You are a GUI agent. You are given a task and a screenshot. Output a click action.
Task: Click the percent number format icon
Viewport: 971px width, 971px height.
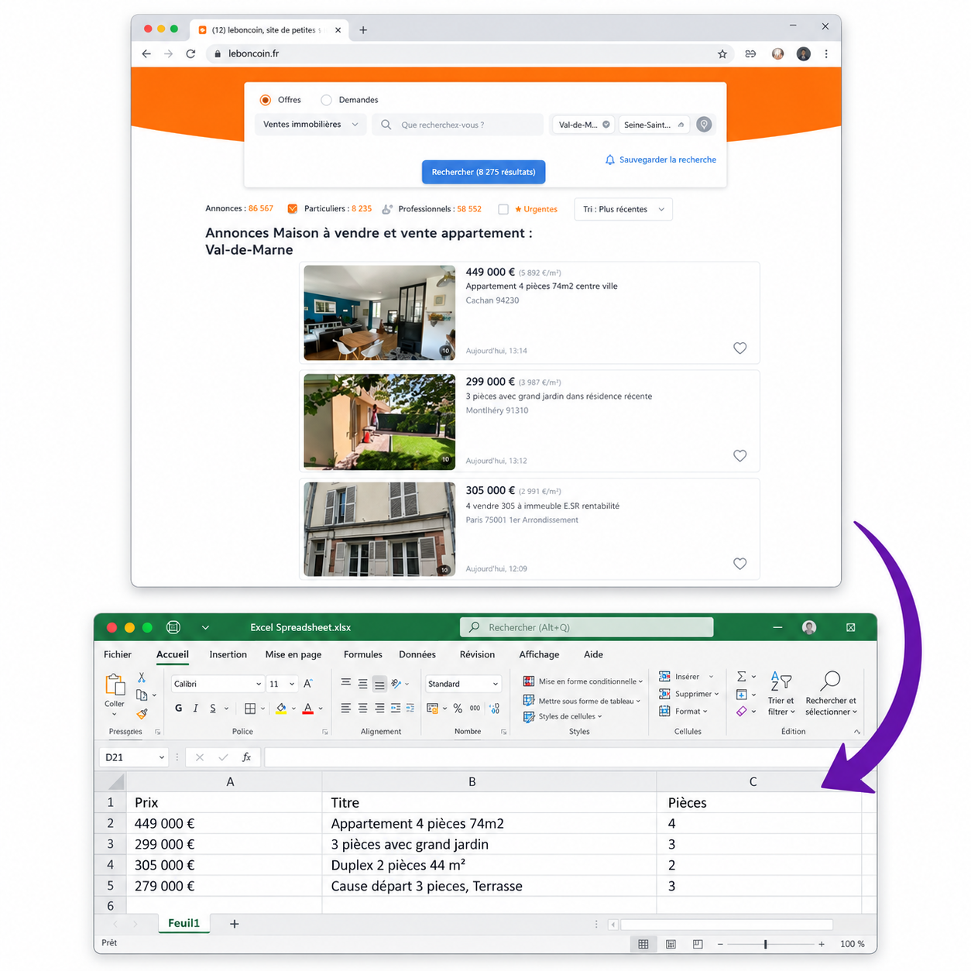[458, 708]
